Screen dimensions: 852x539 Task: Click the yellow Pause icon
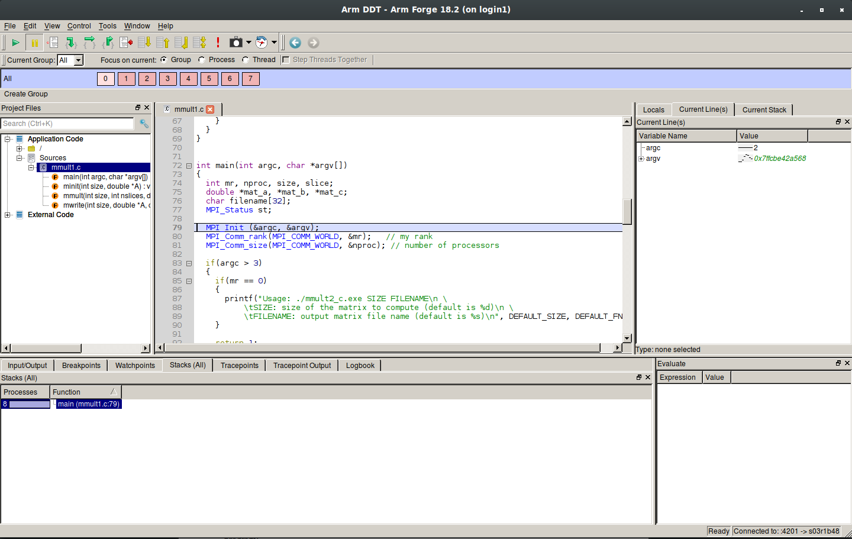coord(34,43)
